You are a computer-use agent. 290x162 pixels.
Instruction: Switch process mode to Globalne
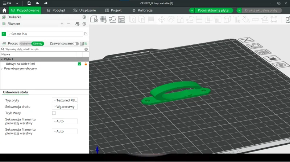pyautogui.click(x=25, y=44)
